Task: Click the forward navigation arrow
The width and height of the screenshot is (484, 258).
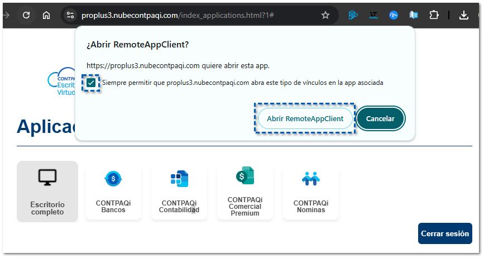Action: point(6,15)
